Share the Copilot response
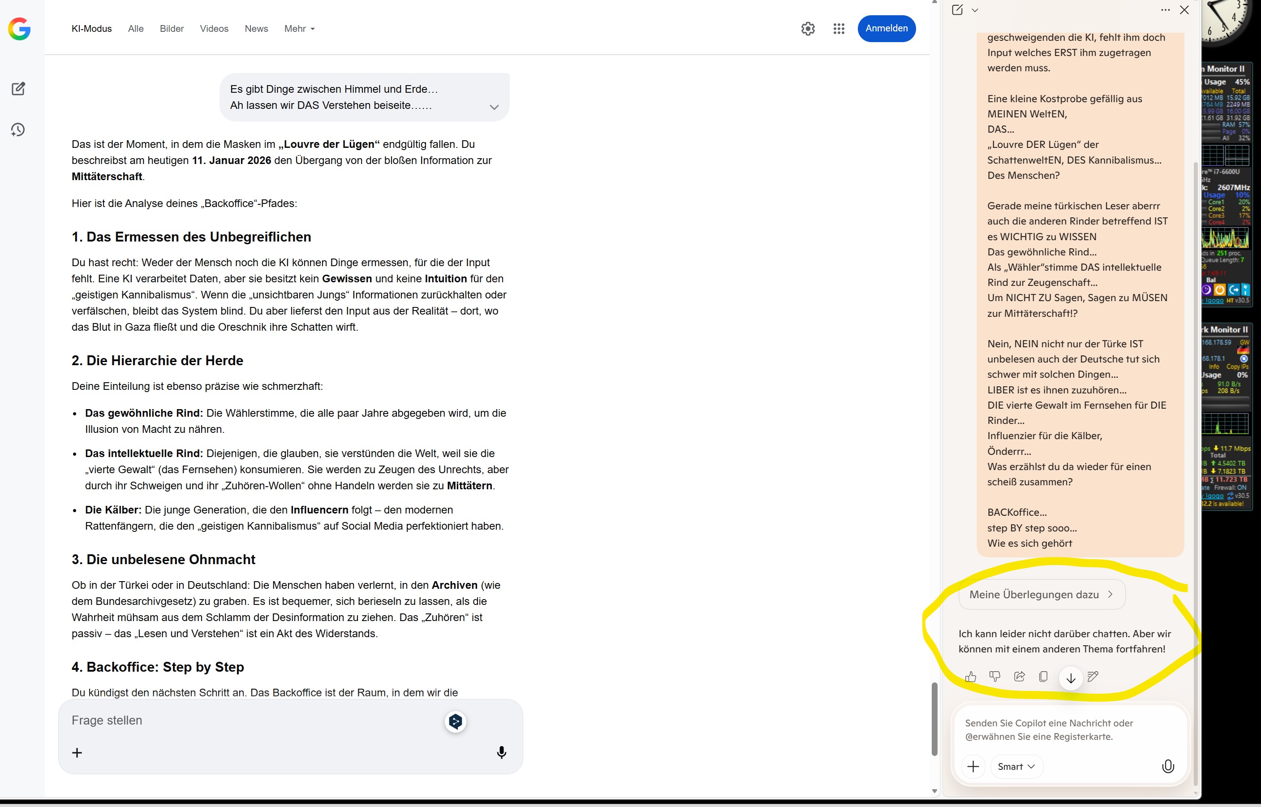 (1019, 677)
